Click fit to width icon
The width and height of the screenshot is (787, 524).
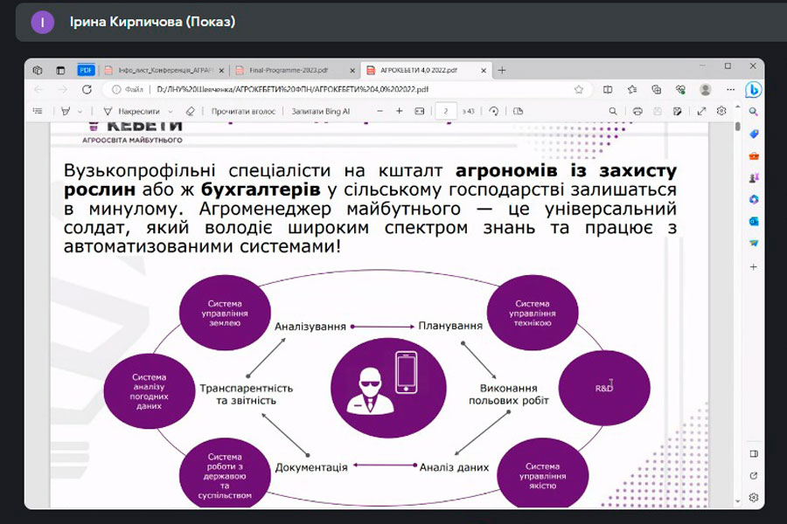point(420,111)
